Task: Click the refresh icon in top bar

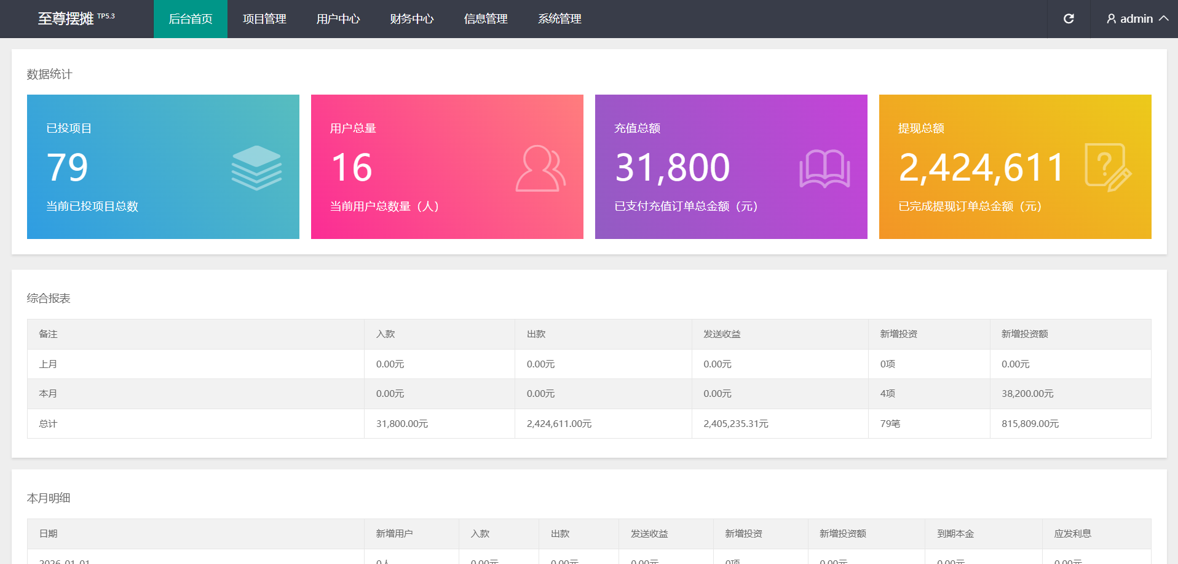Action: [1069, 19]
